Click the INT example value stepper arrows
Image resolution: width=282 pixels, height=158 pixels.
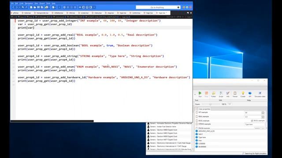[x=263, y=113]
